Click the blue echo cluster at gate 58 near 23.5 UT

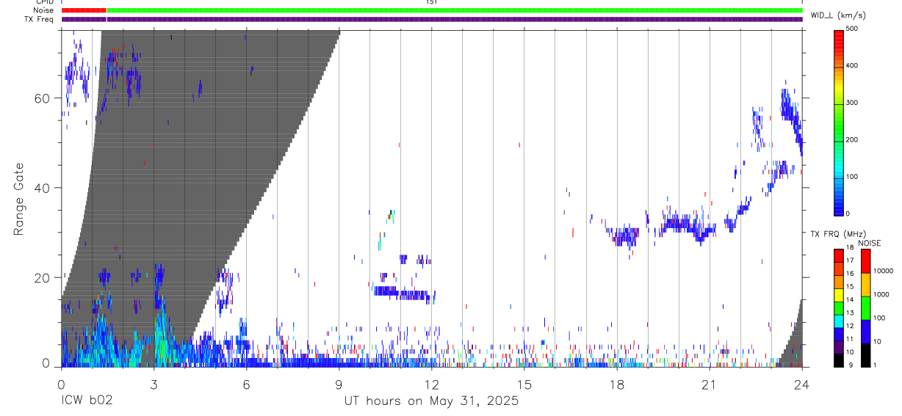point(790,109)
